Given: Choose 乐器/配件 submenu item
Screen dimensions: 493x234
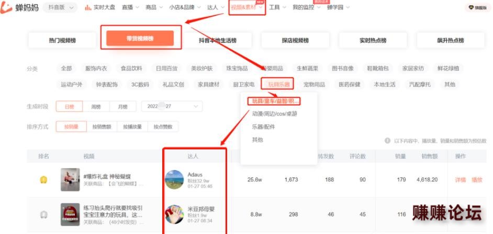Looking at the screenshot, I should 263,127.
